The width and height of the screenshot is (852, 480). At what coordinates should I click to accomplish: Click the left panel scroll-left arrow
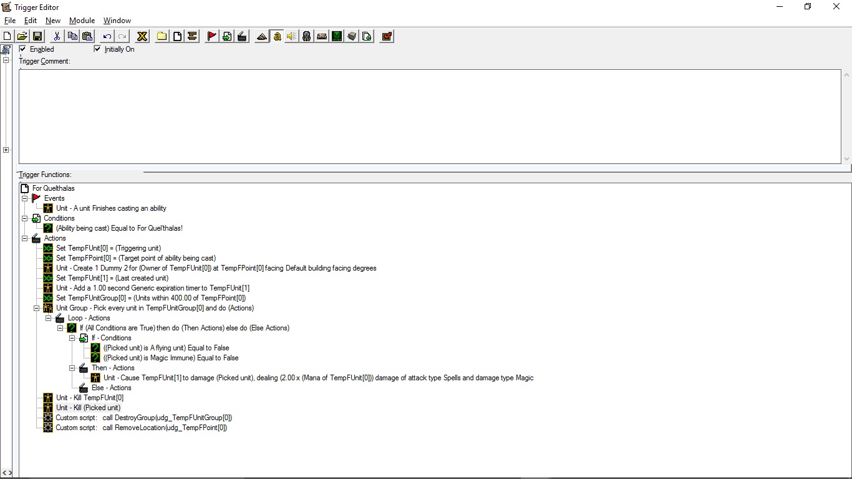coord(3,473)
